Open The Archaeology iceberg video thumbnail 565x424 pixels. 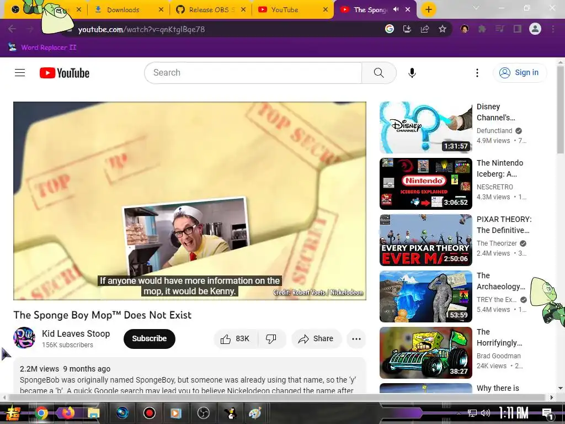[x=425, y=296]
